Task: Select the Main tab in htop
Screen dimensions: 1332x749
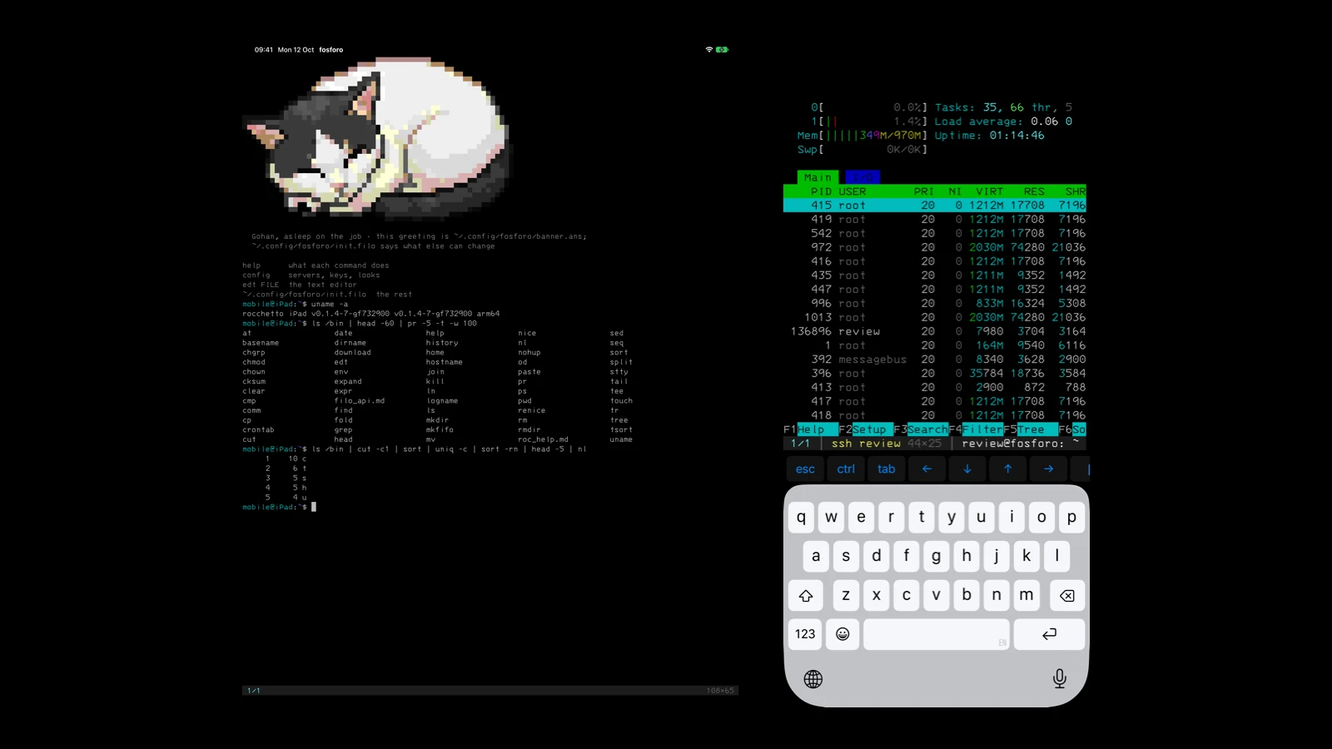Action: tap(818, 177)
